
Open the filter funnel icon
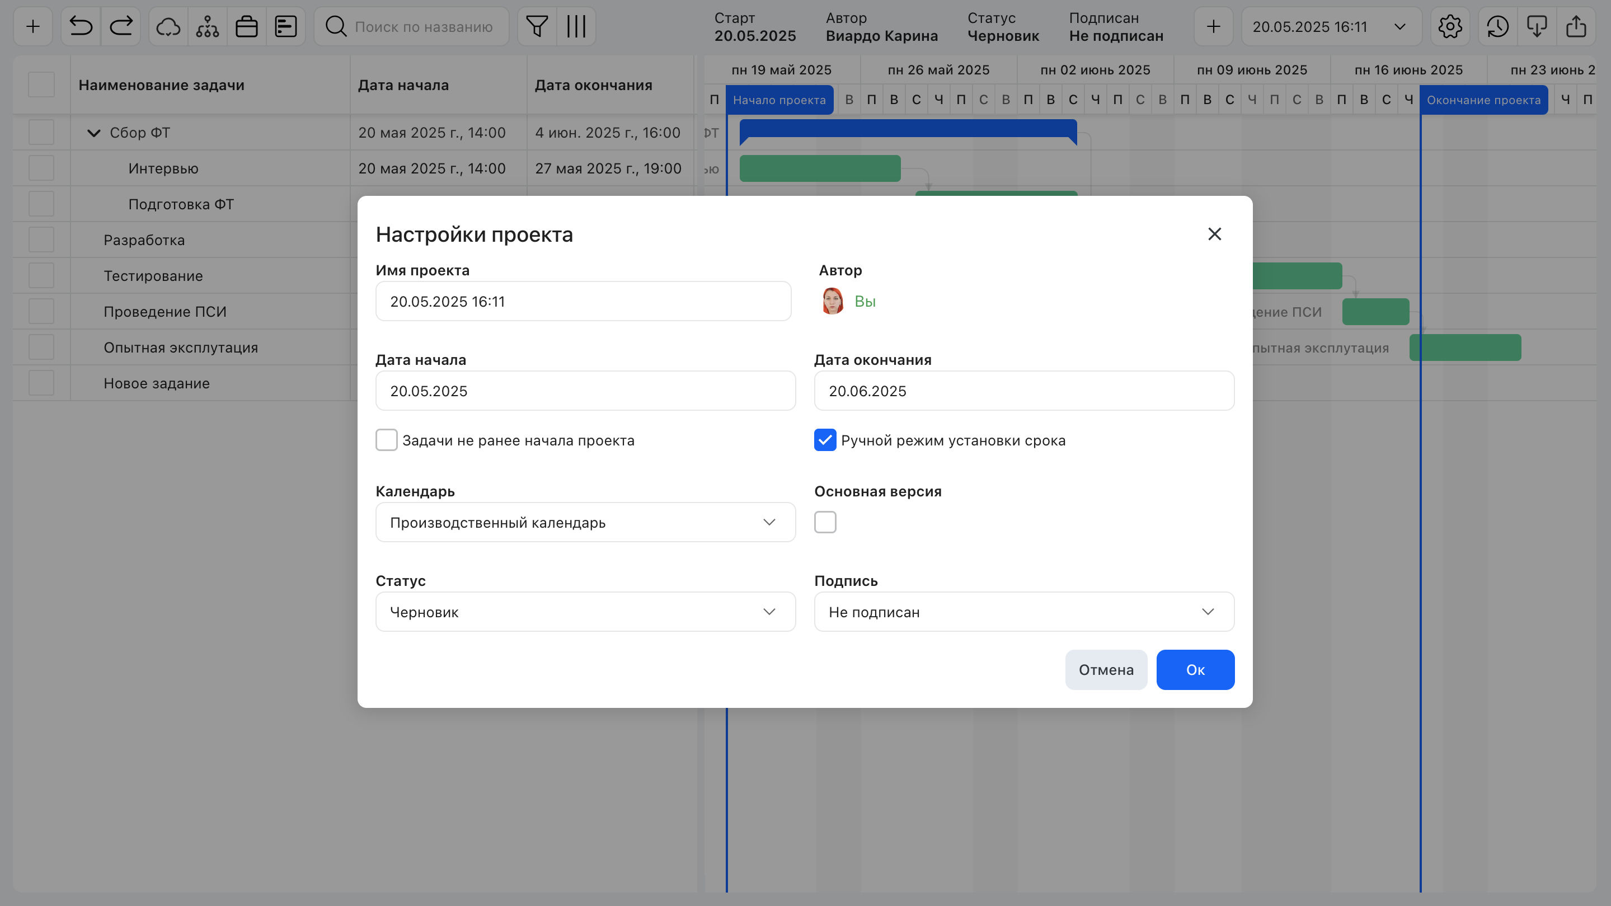[537, 26]
